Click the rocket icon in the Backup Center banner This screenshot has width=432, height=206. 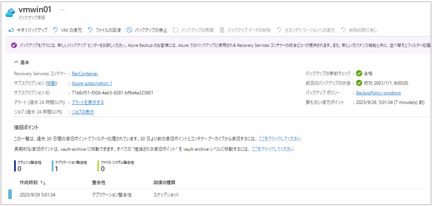pyautogui.click(x=14, y=46)
